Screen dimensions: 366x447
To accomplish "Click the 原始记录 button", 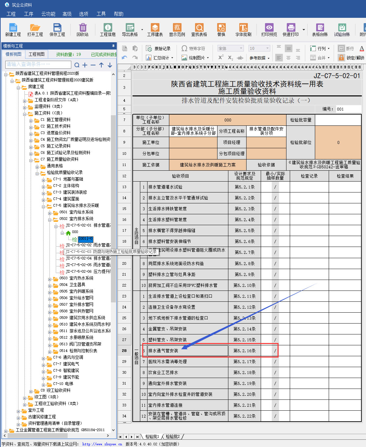I will tap(158, 49).
